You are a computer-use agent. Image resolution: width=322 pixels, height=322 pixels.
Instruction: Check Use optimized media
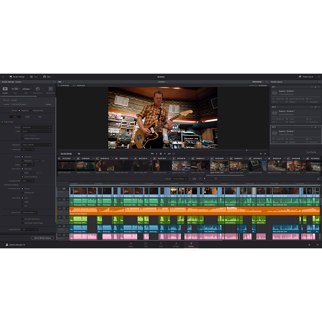tap(22, 219)
